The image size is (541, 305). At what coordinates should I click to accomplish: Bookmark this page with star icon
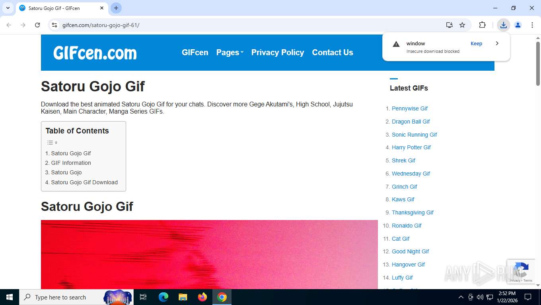[x=462, y=25]
